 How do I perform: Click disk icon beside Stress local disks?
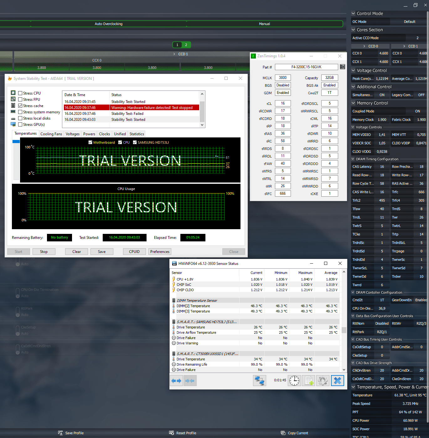point(13,119)
